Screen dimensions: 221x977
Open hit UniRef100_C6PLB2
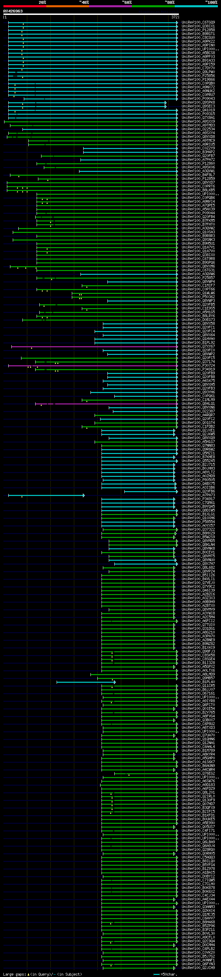pyautogui.click(x=198, y=949)
